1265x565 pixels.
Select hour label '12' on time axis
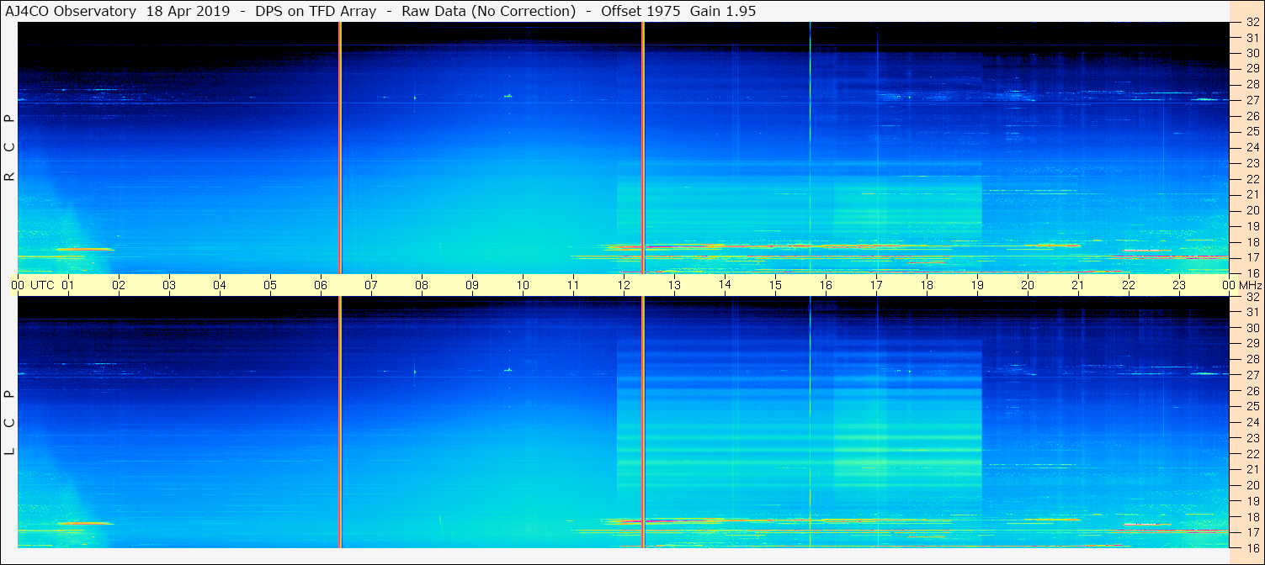coord(624,285)
